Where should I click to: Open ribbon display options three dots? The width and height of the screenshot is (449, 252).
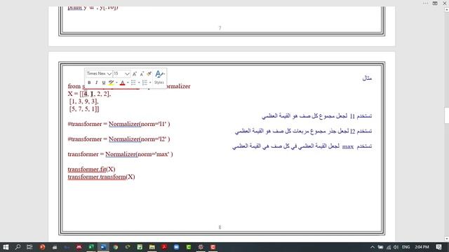pyautogui.click(x=426, y=3)
